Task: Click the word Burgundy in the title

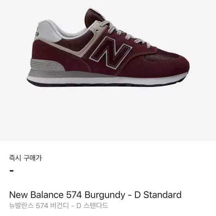Action: click(105, 195)
